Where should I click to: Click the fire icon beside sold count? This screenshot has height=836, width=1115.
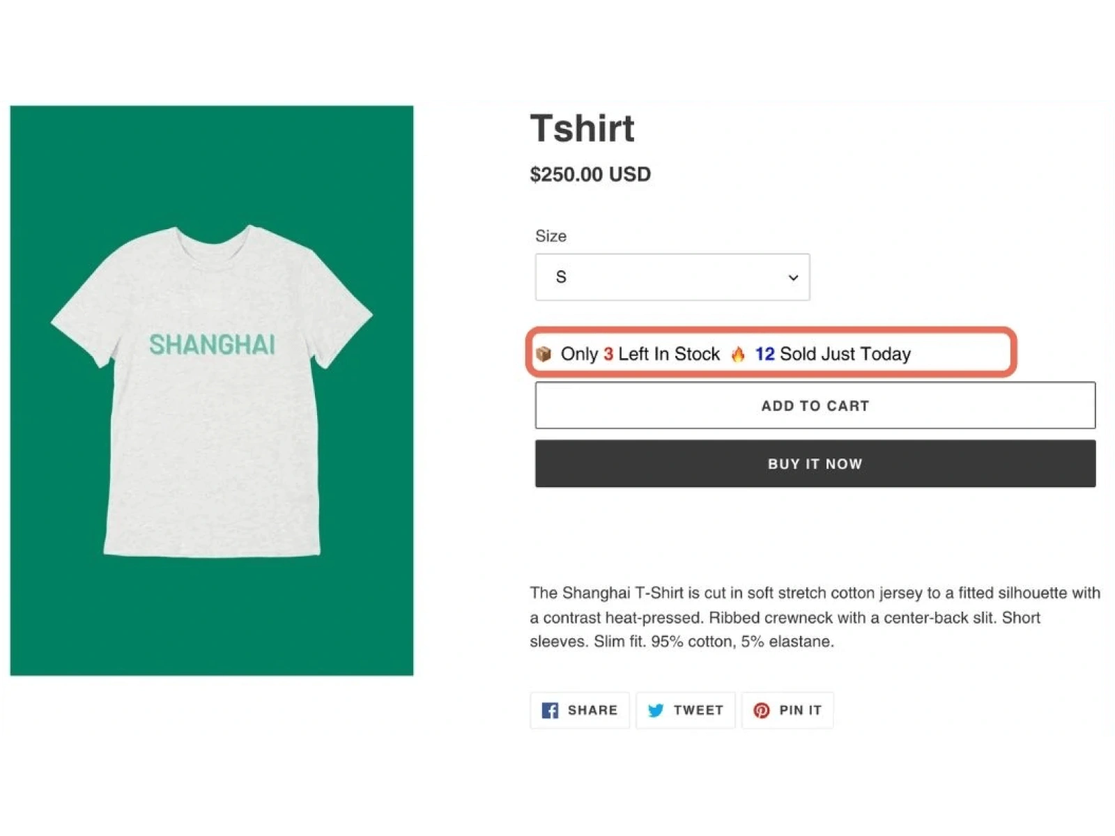coord(738,355)
